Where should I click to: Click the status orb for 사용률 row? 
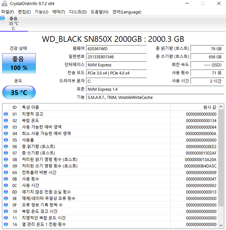pyautogui.click(x=6, y=140)
